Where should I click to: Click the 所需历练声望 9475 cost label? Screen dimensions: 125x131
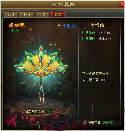click(40, 112)
